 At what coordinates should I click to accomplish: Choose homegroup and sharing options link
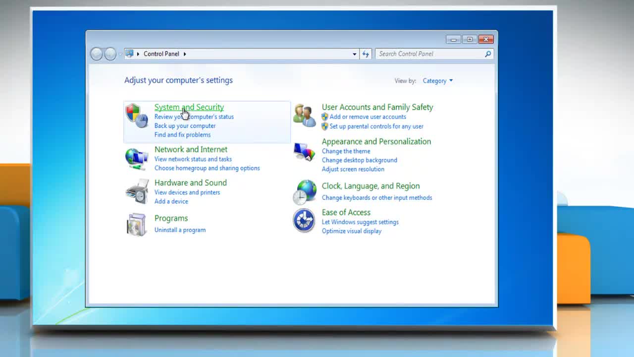(207, 168)
